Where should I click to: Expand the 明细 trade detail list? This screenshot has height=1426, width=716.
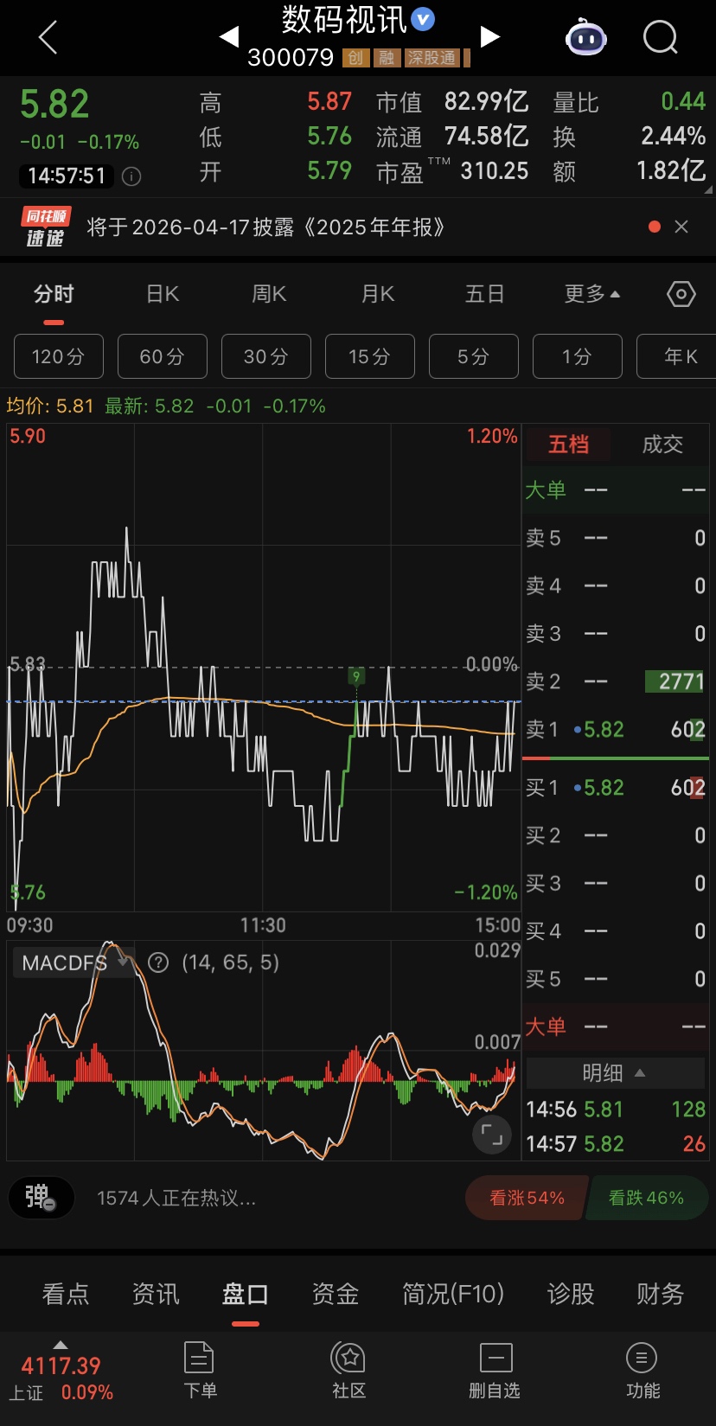pyautogui.click(x=615, y=1073)
